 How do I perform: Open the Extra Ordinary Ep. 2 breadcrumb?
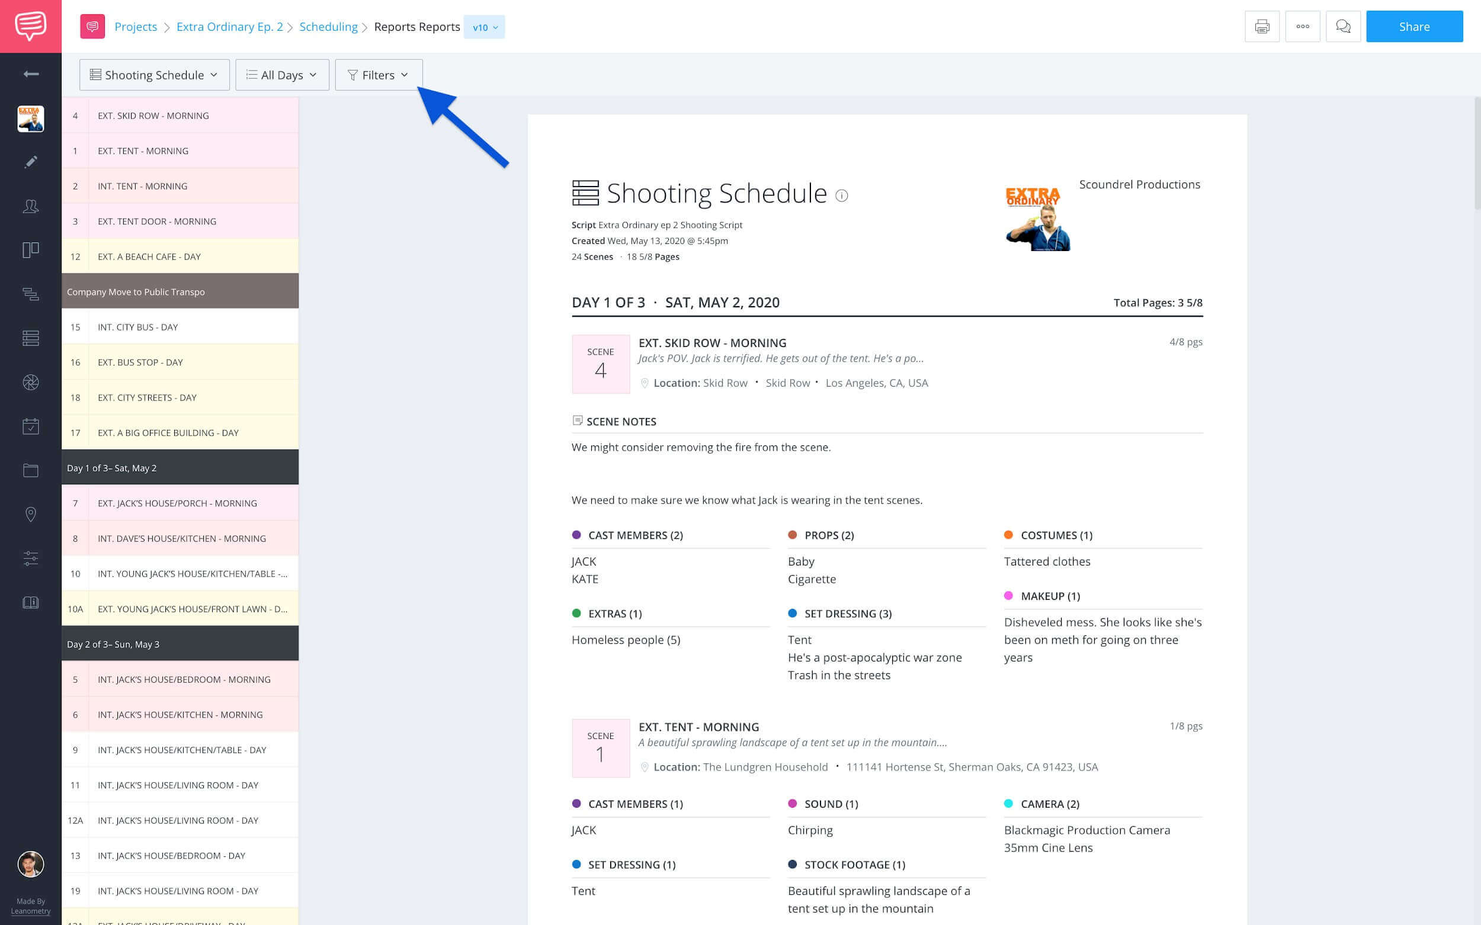229,26
